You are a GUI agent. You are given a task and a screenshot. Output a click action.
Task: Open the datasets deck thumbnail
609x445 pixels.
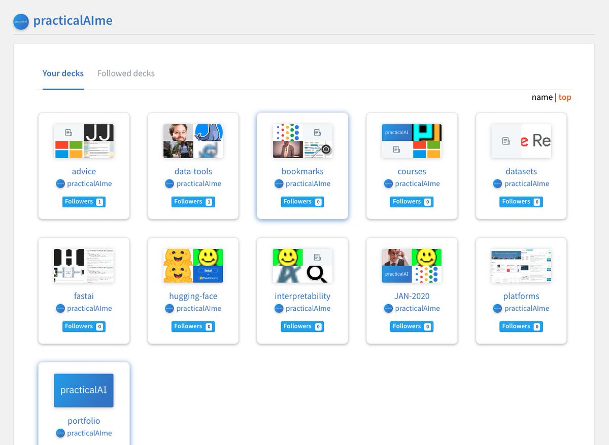[521, 141]
